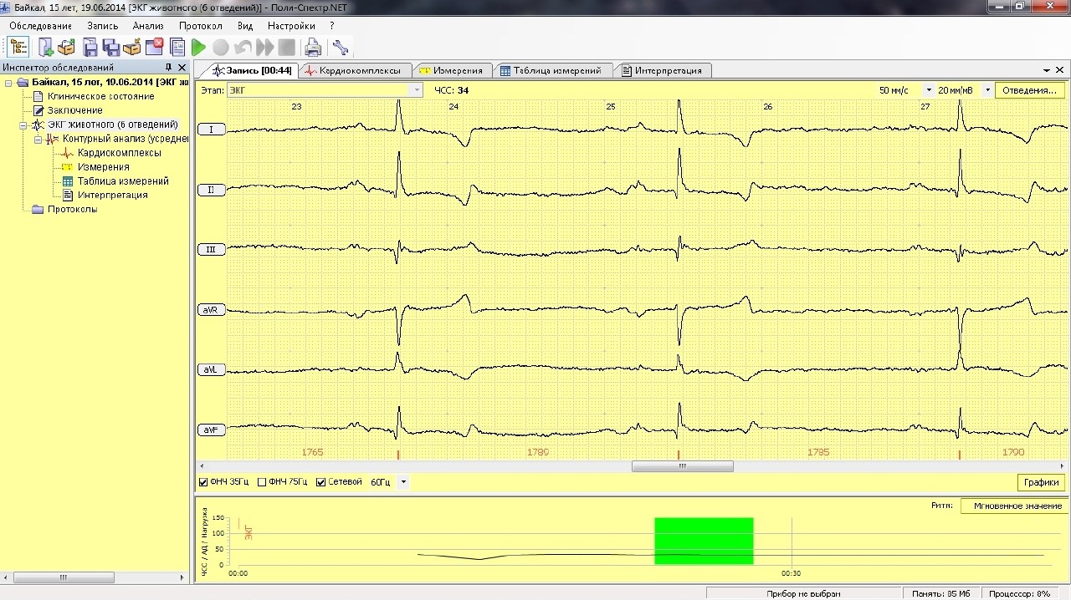Switch to the Измерения tab
The image size is (1071, 600).
[452, 70]
